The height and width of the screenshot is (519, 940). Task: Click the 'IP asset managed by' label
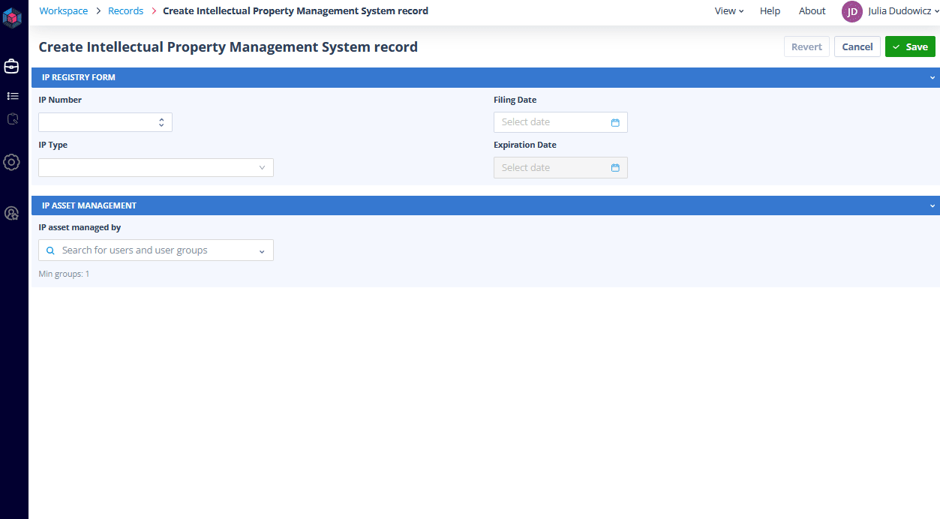[80, 228]
